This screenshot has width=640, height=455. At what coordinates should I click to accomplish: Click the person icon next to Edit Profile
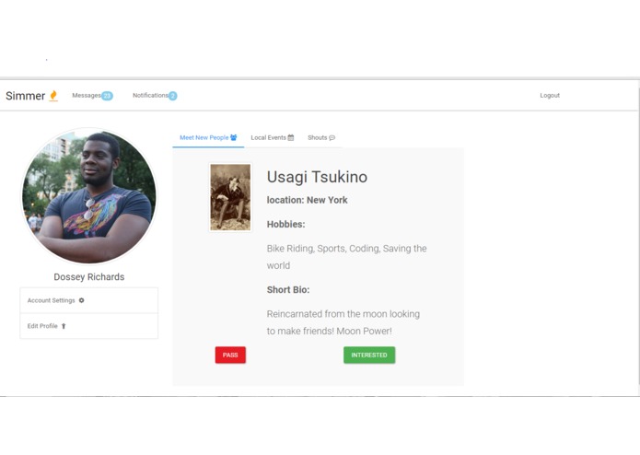(x=64, y=326)
